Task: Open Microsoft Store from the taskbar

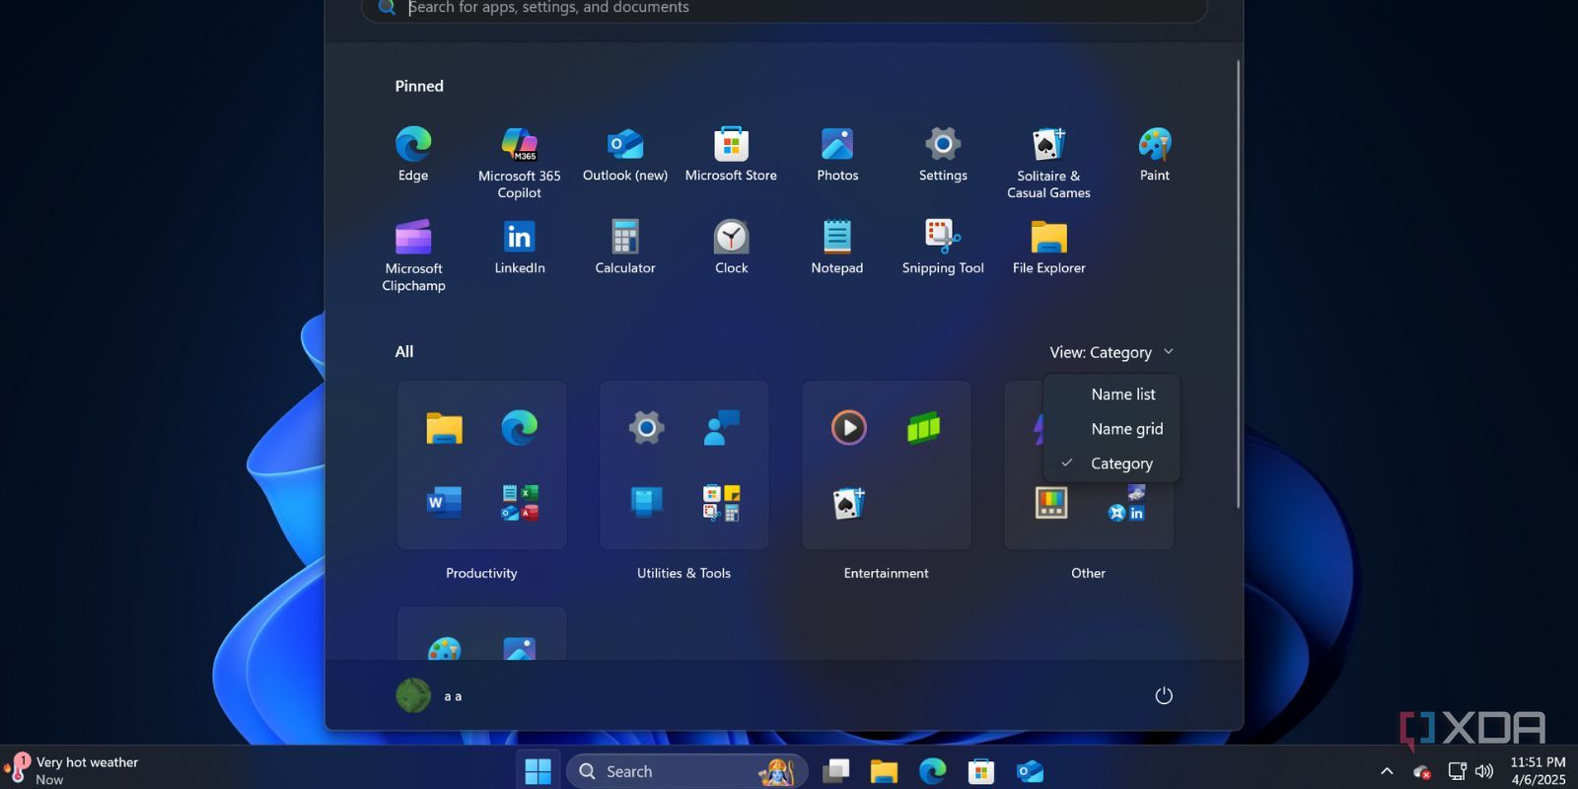Action: click(x=981, y=771)
